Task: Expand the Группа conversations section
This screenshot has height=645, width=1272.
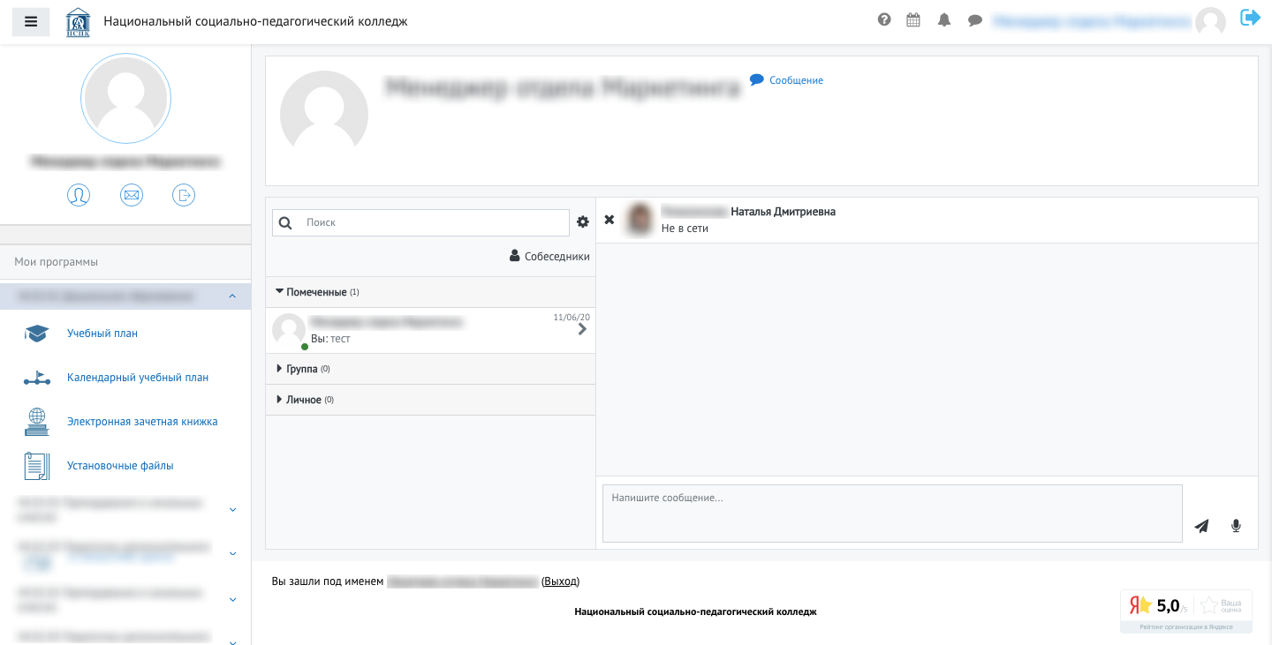Action: coord(300,368)
